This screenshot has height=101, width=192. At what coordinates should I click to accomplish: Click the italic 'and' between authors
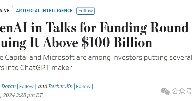(x=43, y=86)
